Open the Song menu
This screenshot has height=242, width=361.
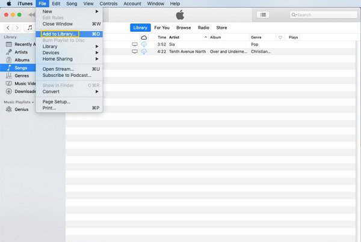(72, 4)
